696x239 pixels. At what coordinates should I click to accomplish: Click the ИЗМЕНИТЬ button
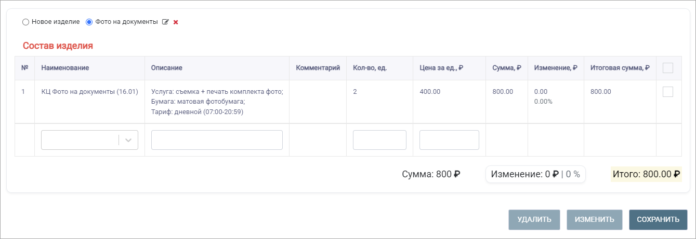click(x=594, y=220)
